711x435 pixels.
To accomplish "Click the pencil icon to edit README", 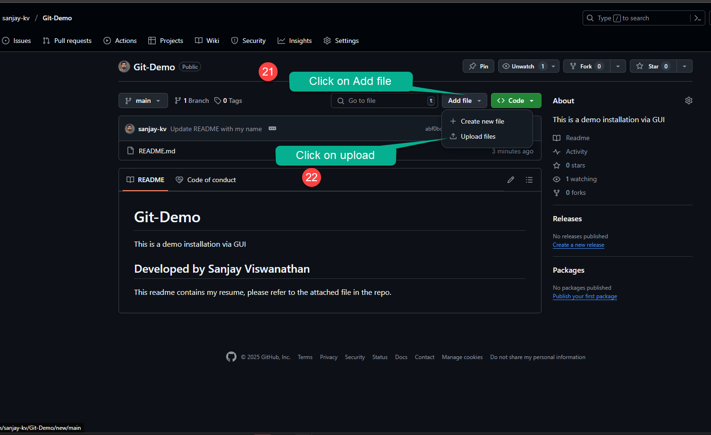I will pos(510,180).
